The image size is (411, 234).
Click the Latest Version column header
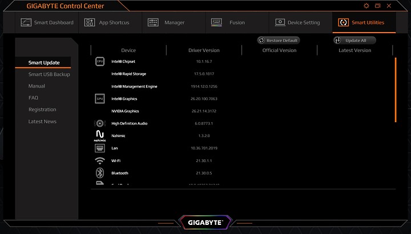(355, 50)
